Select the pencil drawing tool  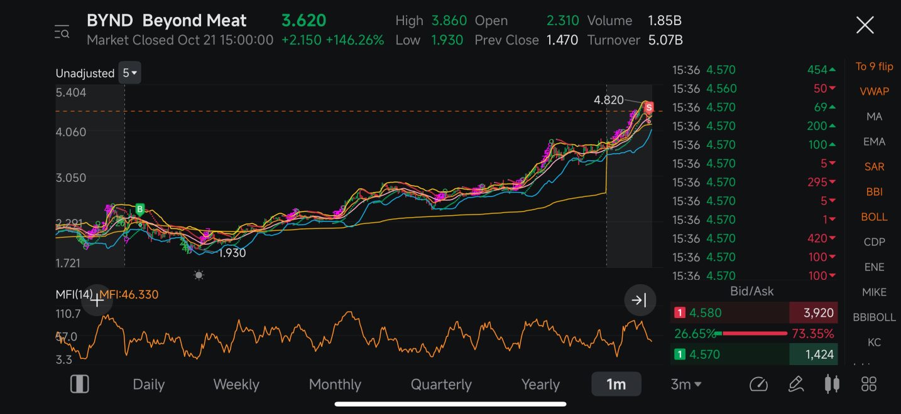click(x=795, y=384)
